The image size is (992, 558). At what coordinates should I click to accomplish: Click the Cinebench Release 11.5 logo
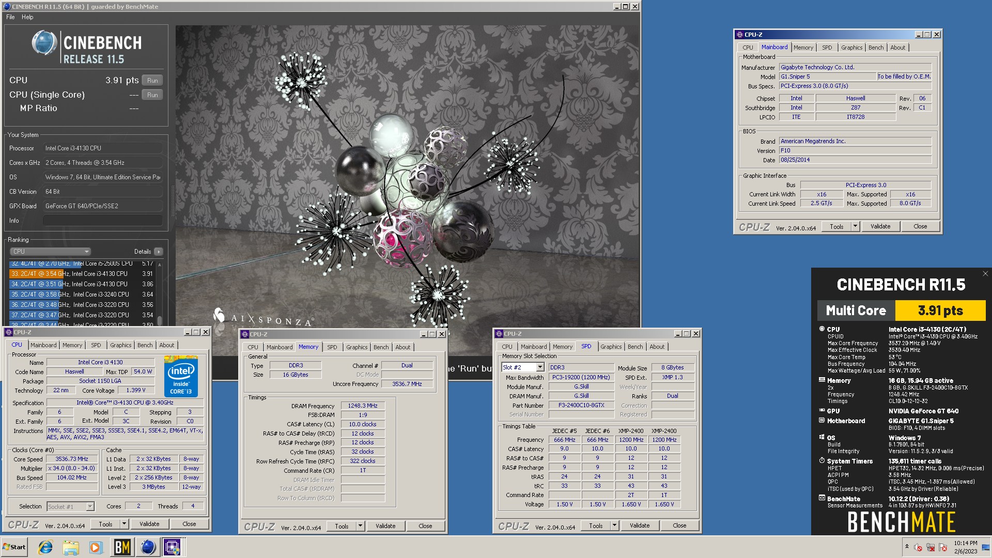click(x=87, y=48)
